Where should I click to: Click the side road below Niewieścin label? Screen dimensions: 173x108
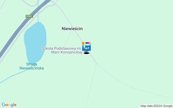[68, 39]
